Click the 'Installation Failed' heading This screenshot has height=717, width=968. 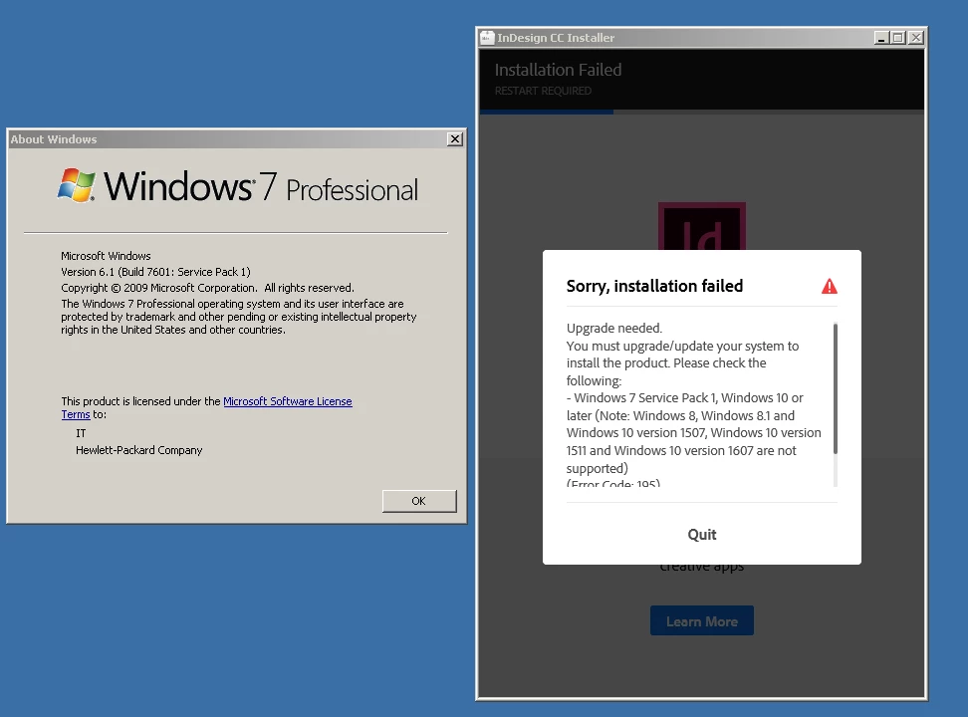[x=558, y=70]
